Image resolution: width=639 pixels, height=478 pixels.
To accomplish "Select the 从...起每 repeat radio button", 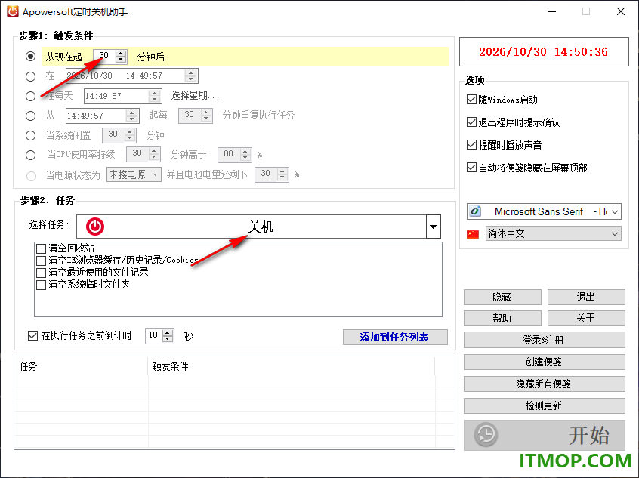I will [x=30, y=116].
